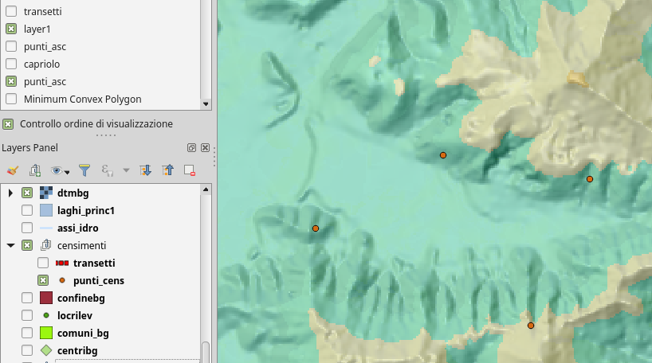The height and width of the screenshot is (363, 652).
Task: Show the comuni_bg layer
Action: pyautogui.click(x=27, y=333)
